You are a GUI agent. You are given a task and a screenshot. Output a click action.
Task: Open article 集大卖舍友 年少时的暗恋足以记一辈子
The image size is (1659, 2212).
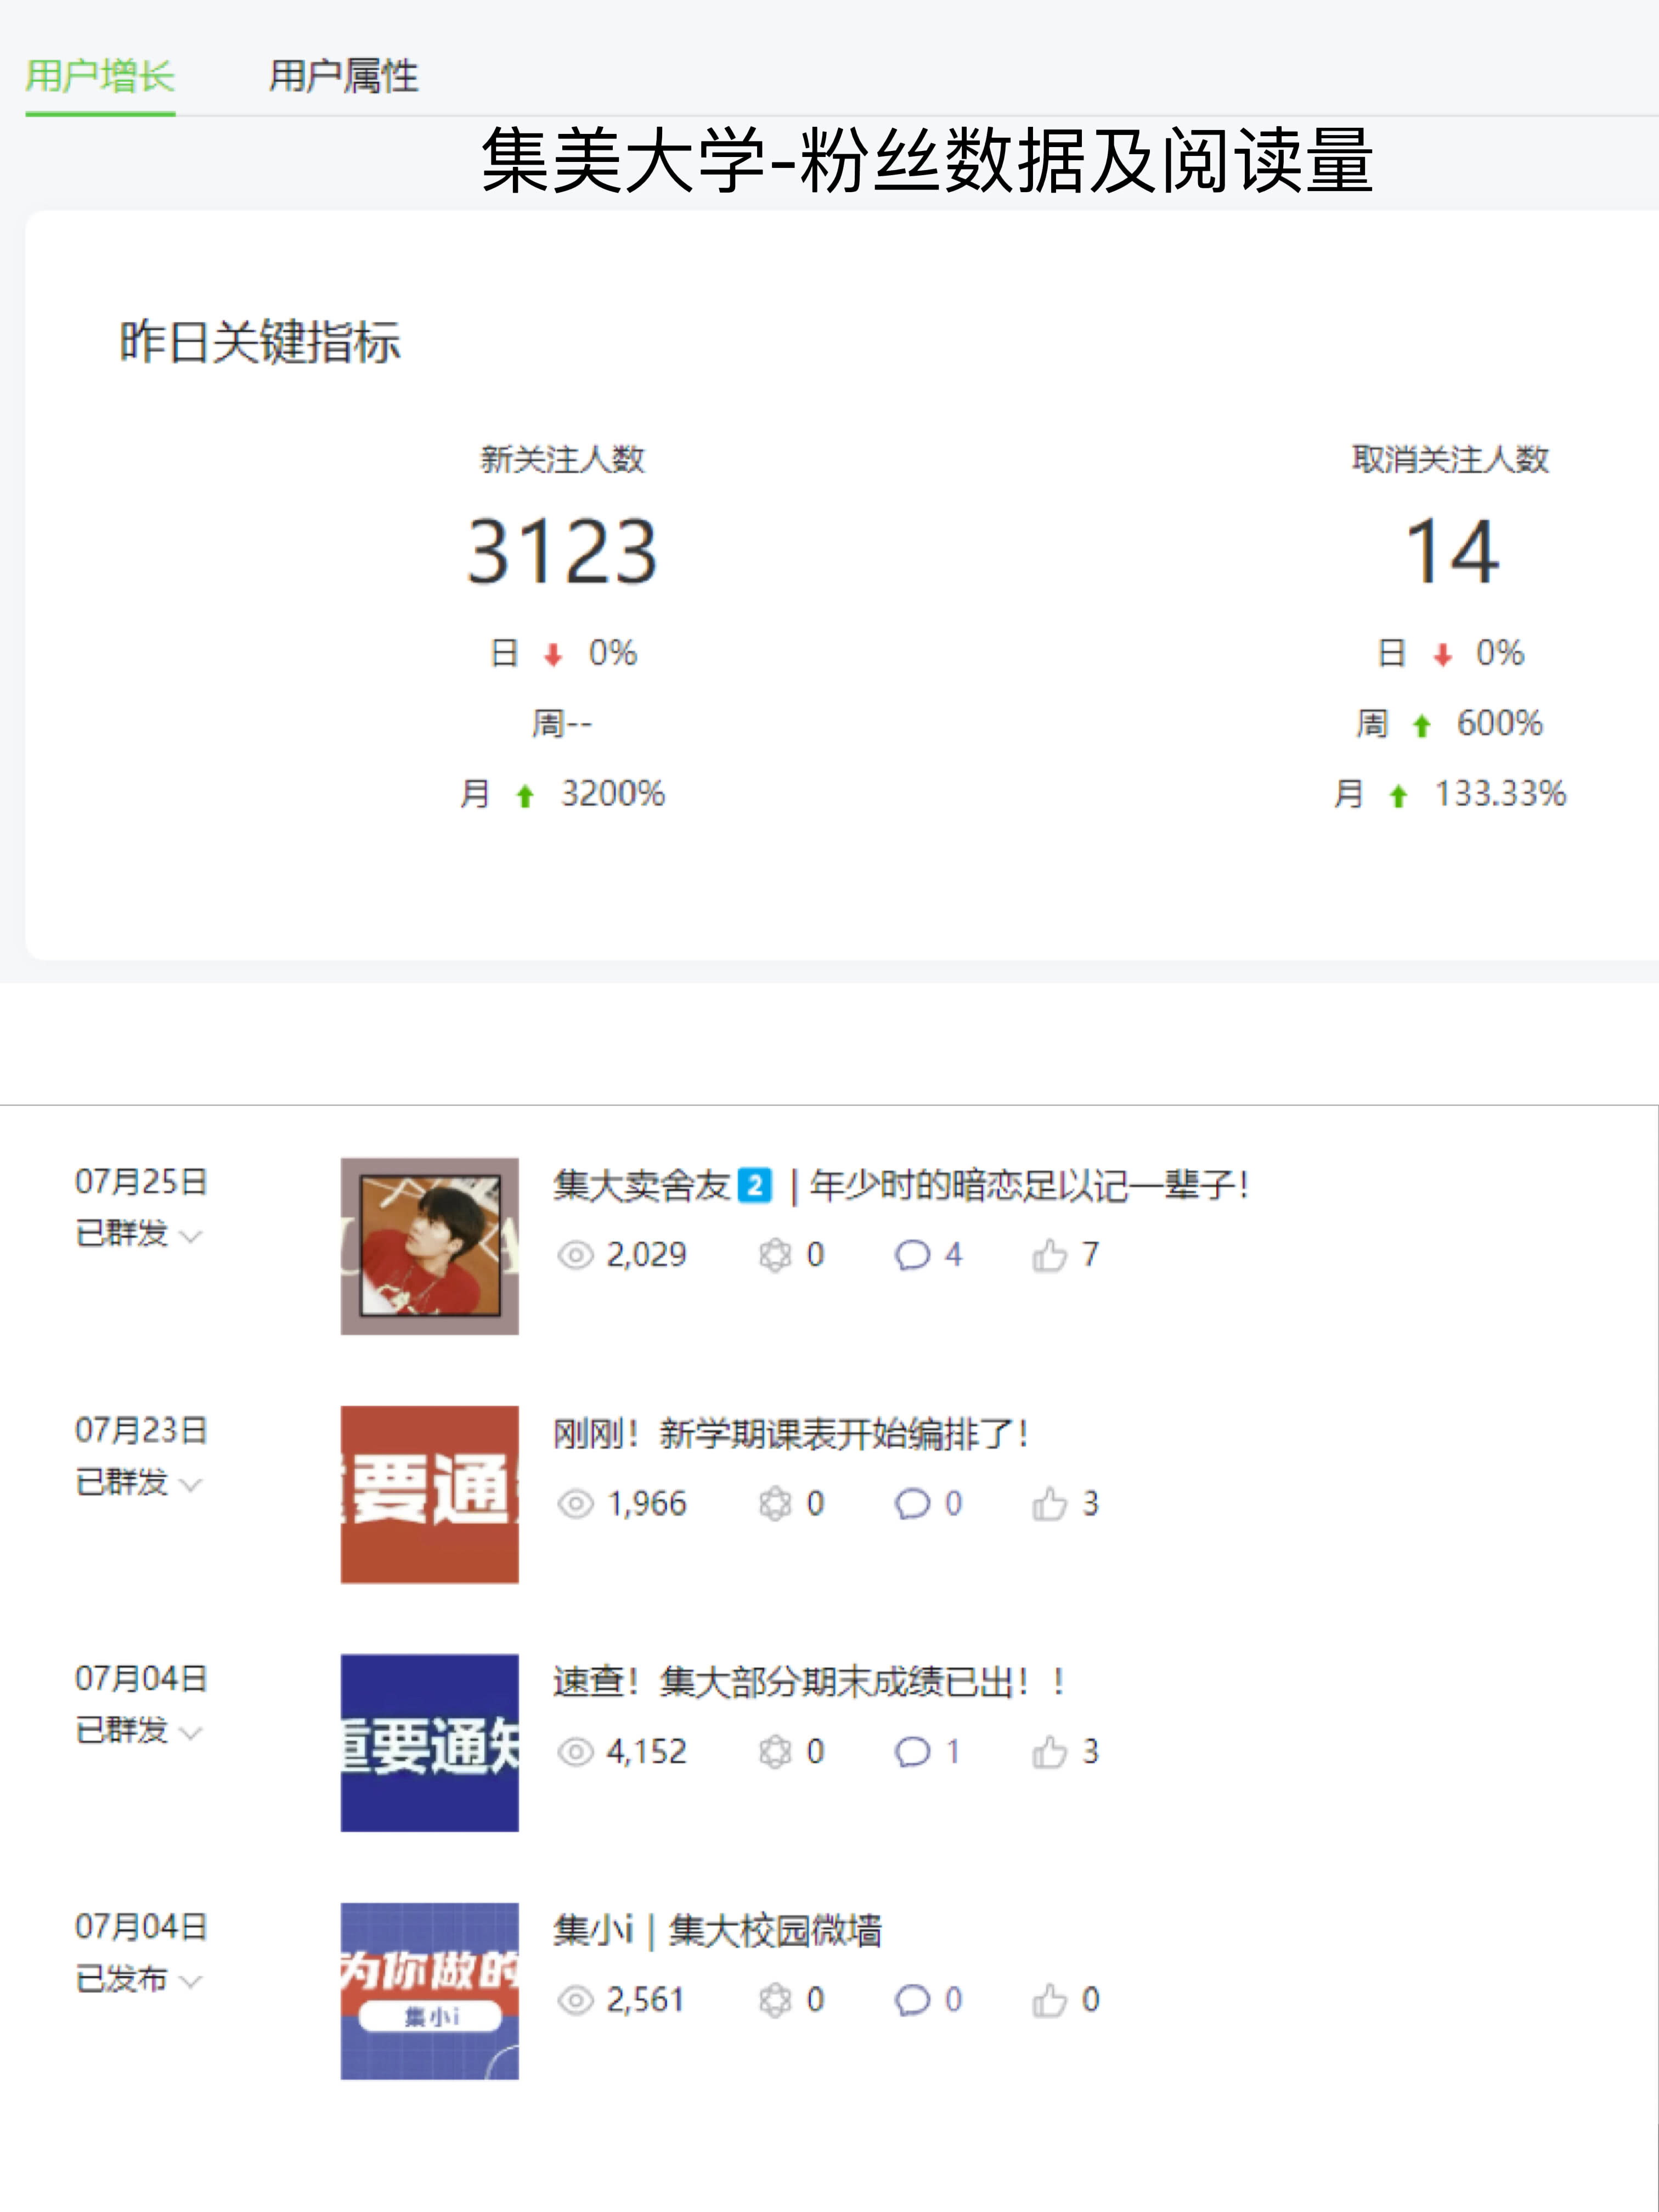point(900,1186)
